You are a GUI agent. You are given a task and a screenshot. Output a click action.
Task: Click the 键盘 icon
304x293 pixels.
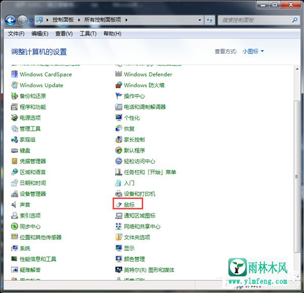(14, 150)
